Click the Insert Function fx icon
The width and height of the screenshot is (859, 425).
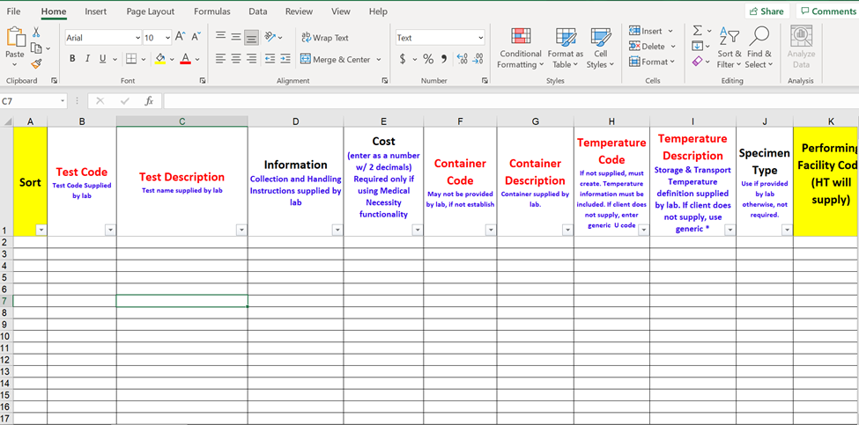click(149, 101)
